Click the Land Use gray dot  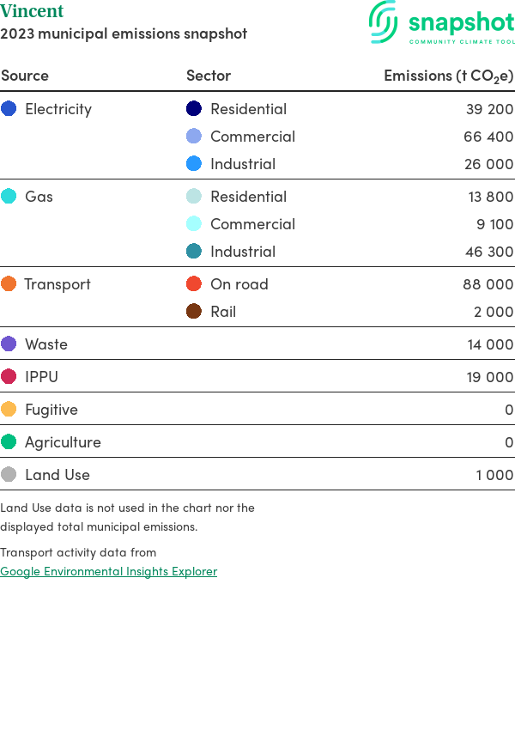point(9,475)
